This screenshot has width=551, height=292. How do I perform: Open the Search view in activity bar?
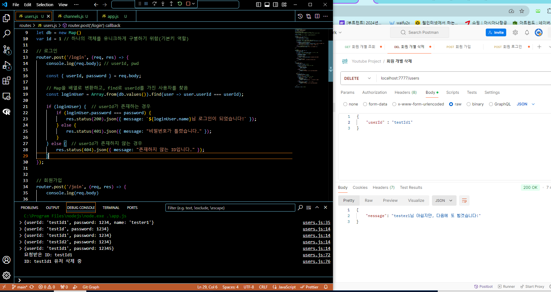pyautogui.click(x=6, y=34)
